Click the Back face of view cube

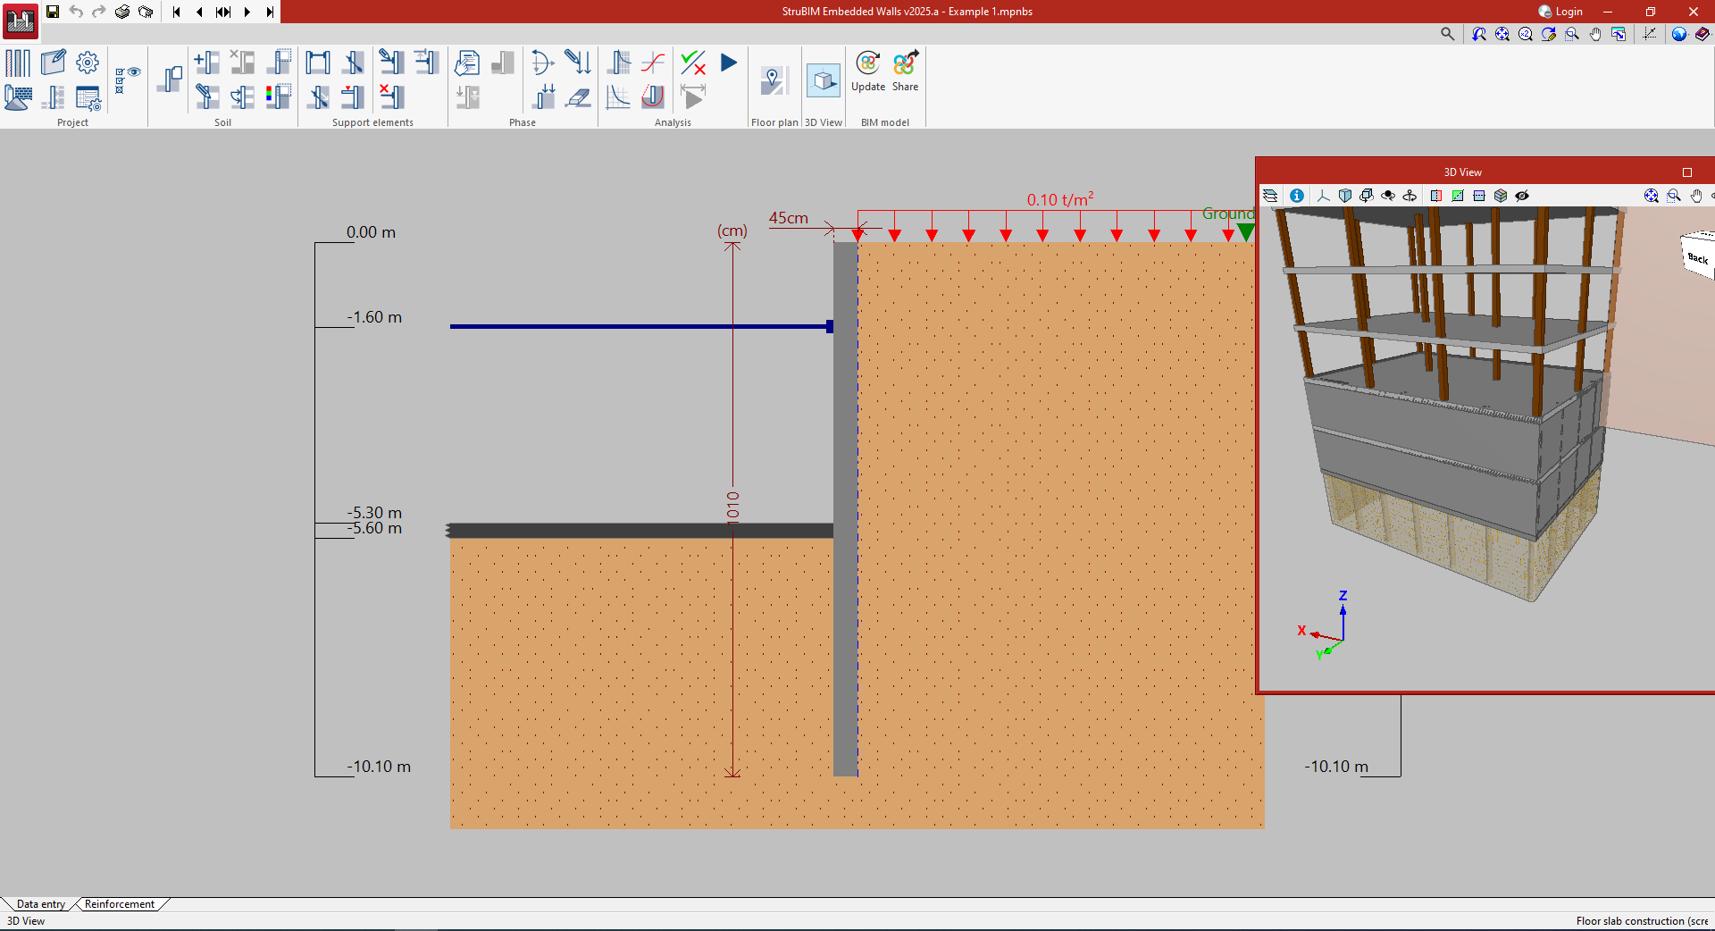point(1697,258)
